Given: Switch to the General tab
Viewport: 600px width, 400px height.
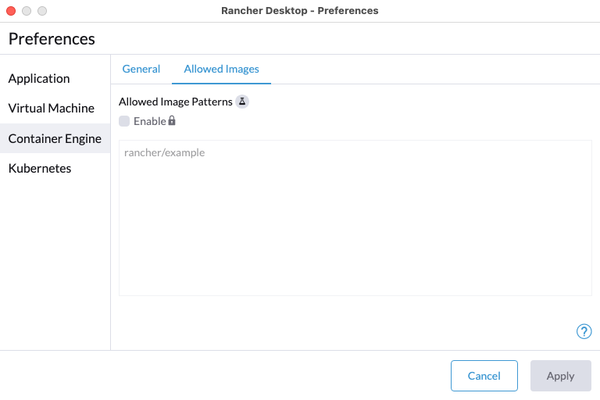Looking at the screenshot, I should (x=141, y=69).
